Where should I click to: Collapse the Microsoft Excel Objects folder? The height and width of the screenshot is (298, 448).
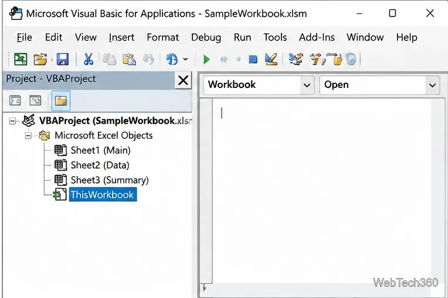(x=28, y=136)
